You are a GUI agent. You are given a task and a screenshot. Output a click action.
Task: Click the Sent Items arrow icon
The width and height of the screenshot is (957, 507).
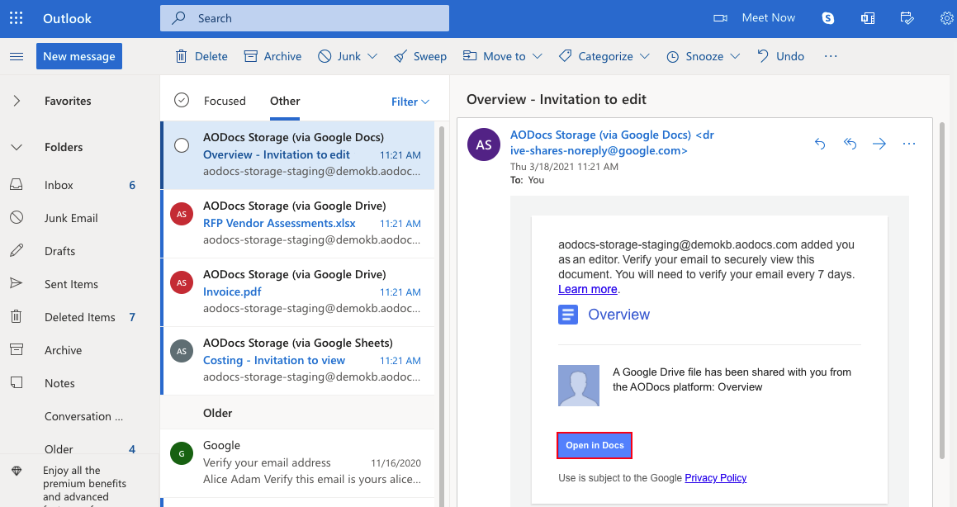coord(17,283)
